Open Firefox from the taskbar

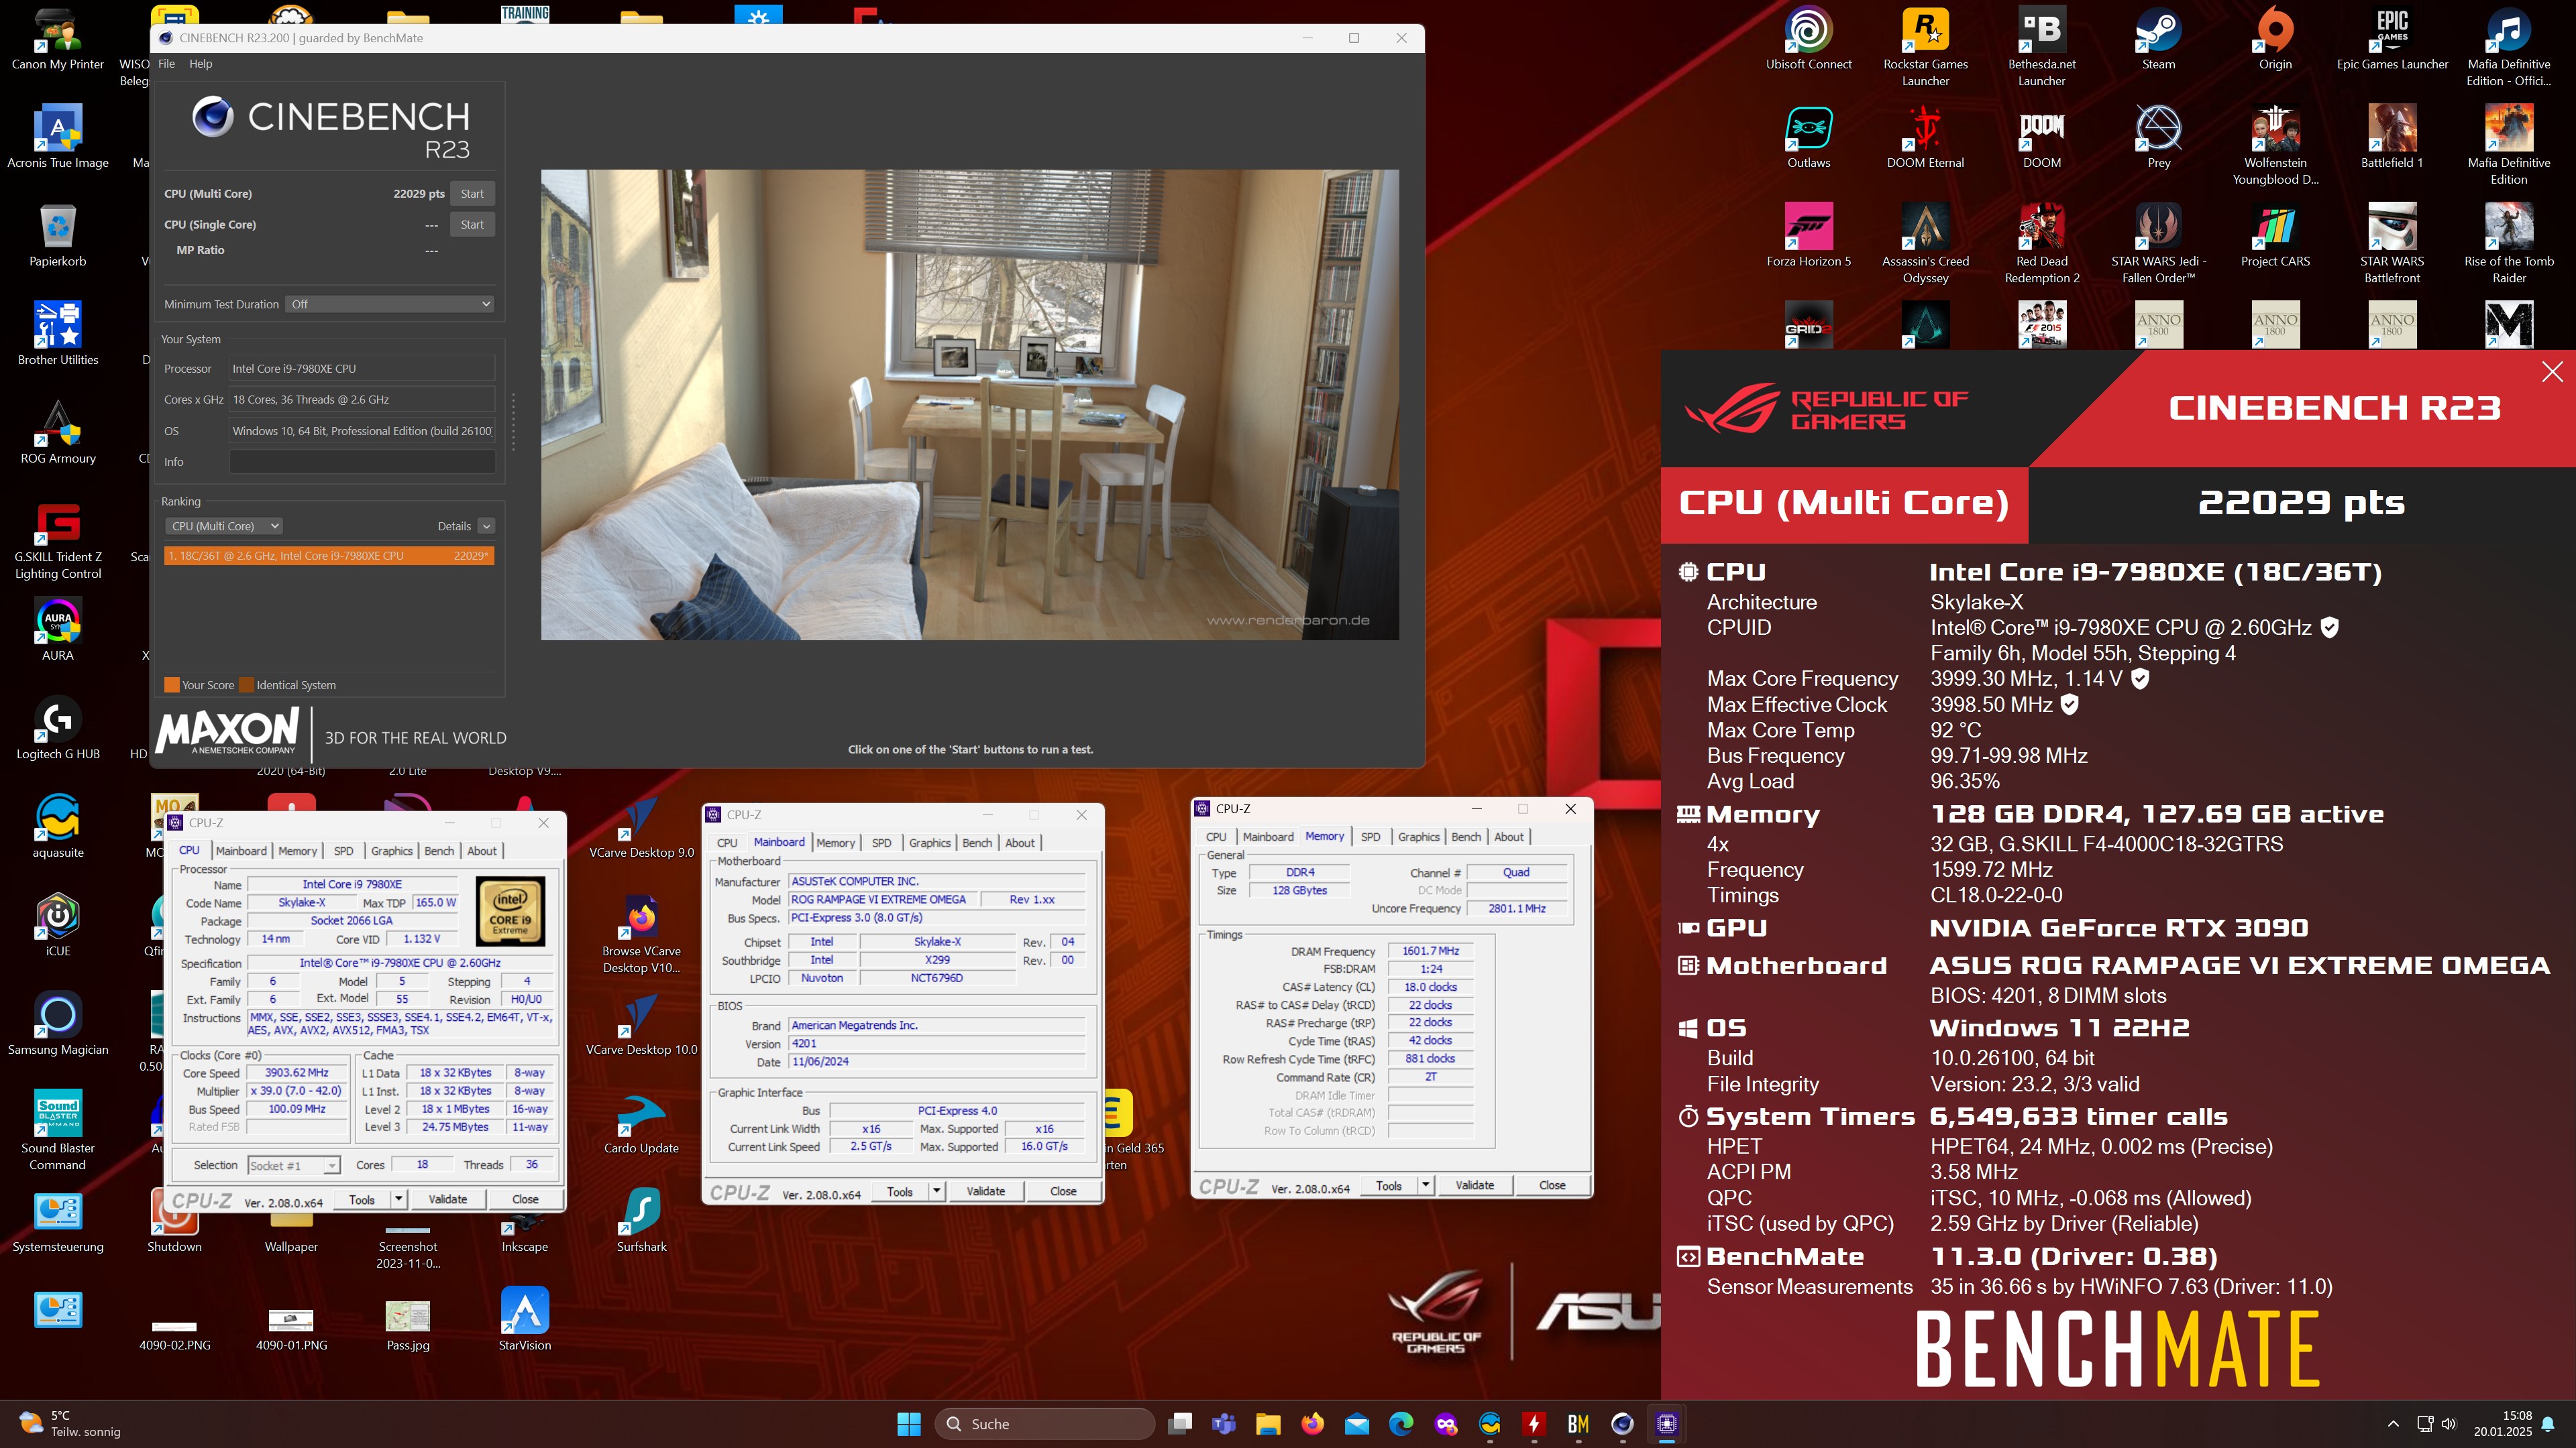pos(1313,1424)
